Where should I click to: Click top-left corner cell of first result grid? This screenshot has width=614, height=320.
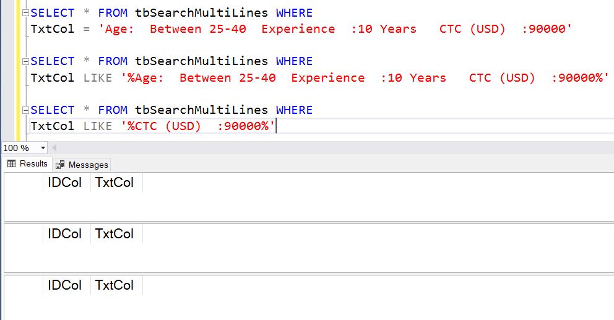[24, 183]
